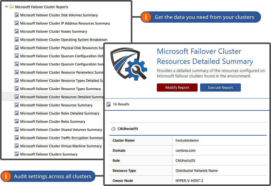Screen dimensions: 271x186
Task: Click the orange info icon near 'Get the data' banner
Action: pyautogui.click(x=146, y=17)
